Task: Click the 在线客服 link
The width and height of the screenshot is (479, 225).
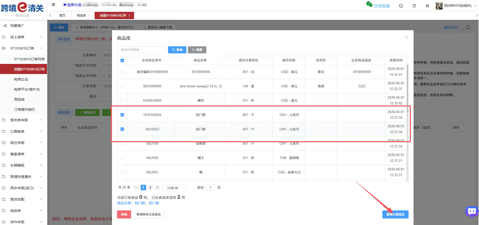Action: click(x=382, y=6)
